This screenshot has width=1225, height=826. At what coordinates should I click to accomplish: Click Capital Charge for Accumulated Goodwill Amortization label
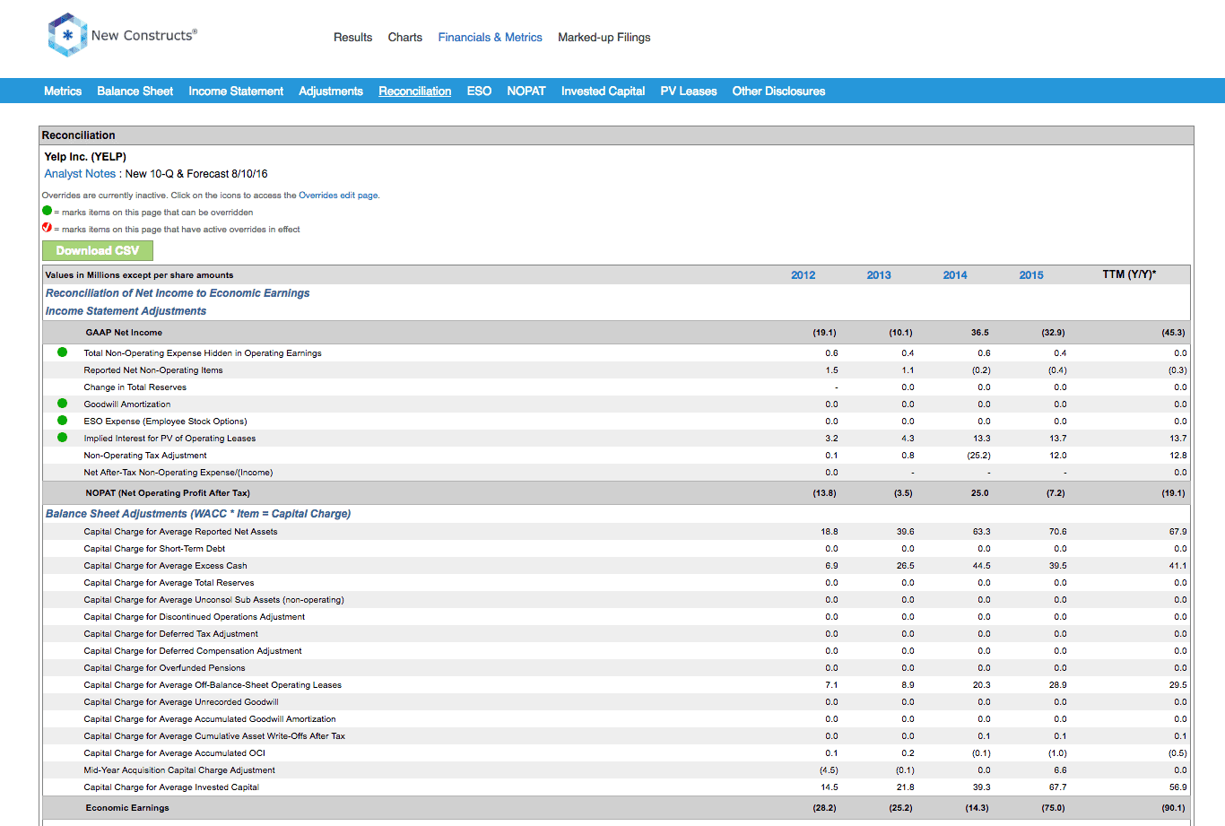click(x=210, y=719)
